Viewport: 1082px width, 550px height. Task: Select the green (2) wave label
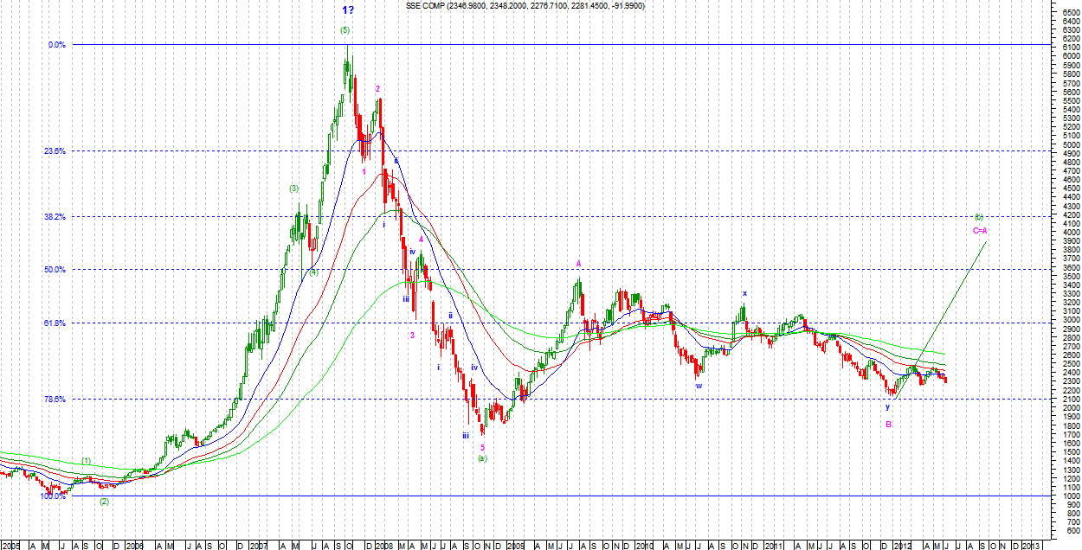(x=104, y=502)
